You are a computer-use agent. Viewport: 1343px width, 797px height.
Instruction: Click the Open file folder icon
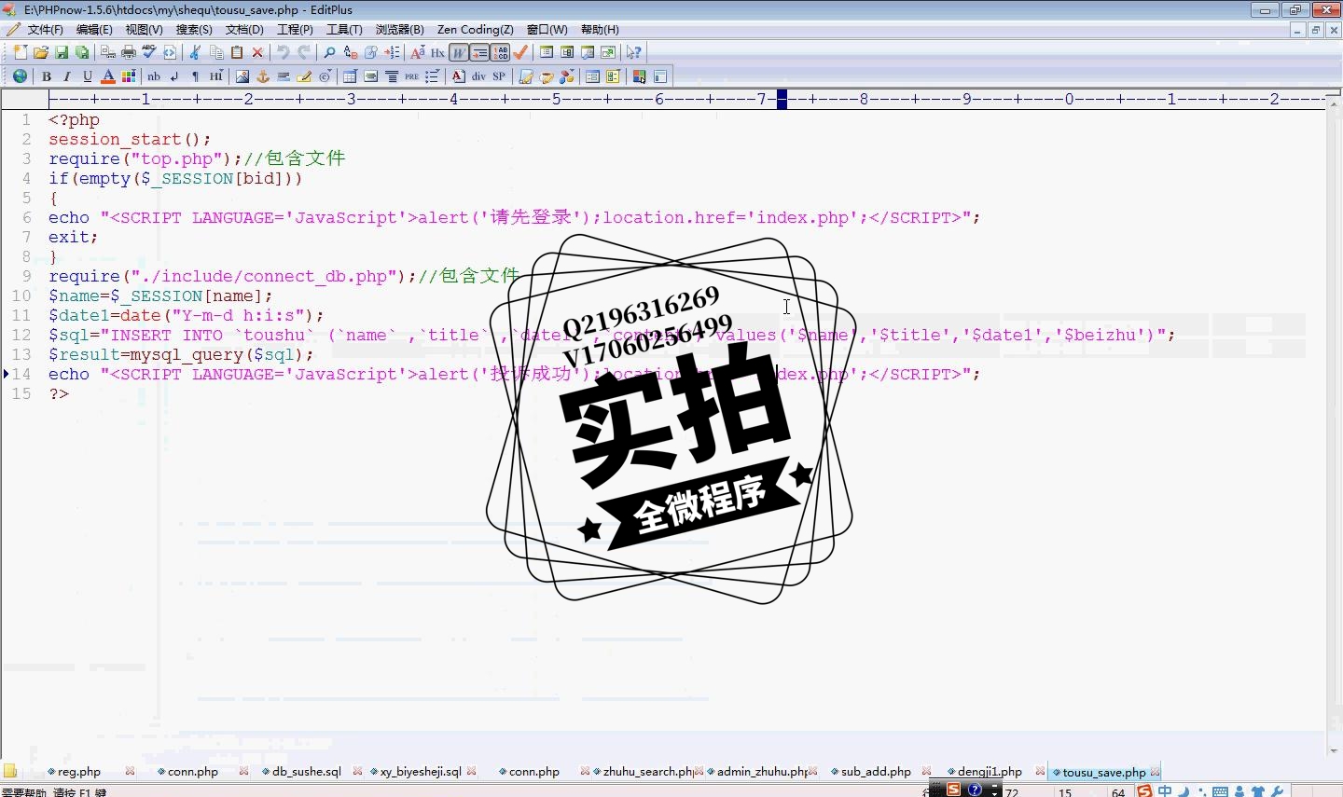40,52
